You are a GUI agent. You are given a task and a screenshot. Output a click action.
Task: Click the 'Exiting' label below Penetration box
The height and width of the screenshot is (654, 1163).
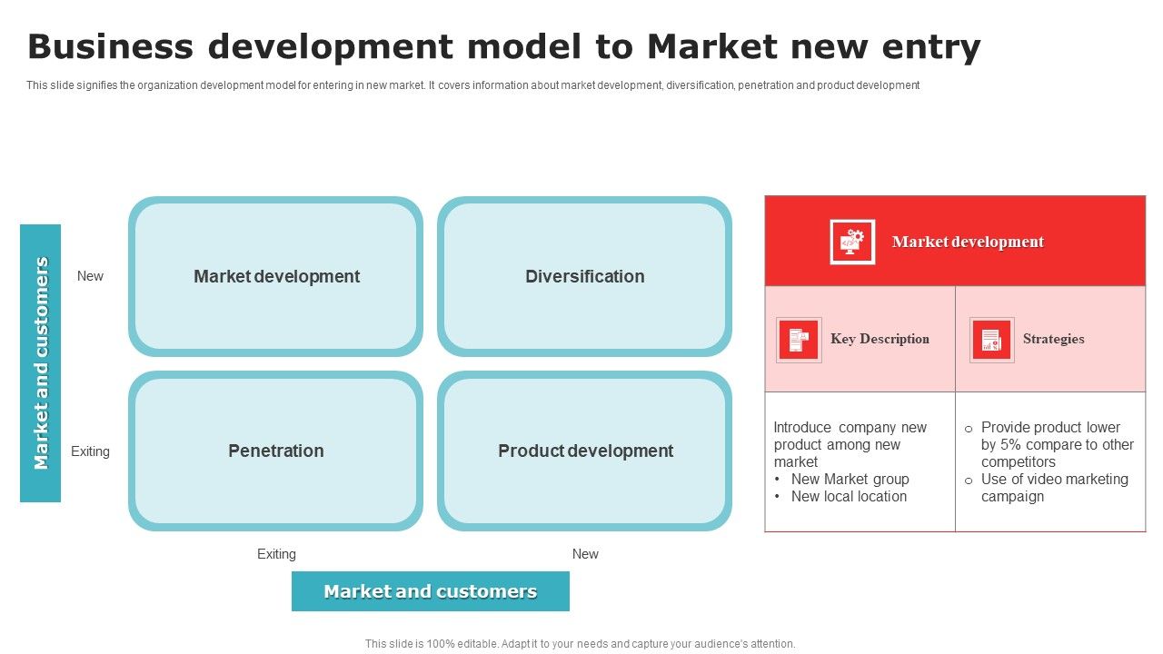click(276, 554)
